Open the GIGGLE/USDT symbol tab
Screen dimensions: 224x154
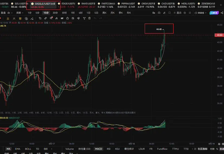(x=43, y=5)
